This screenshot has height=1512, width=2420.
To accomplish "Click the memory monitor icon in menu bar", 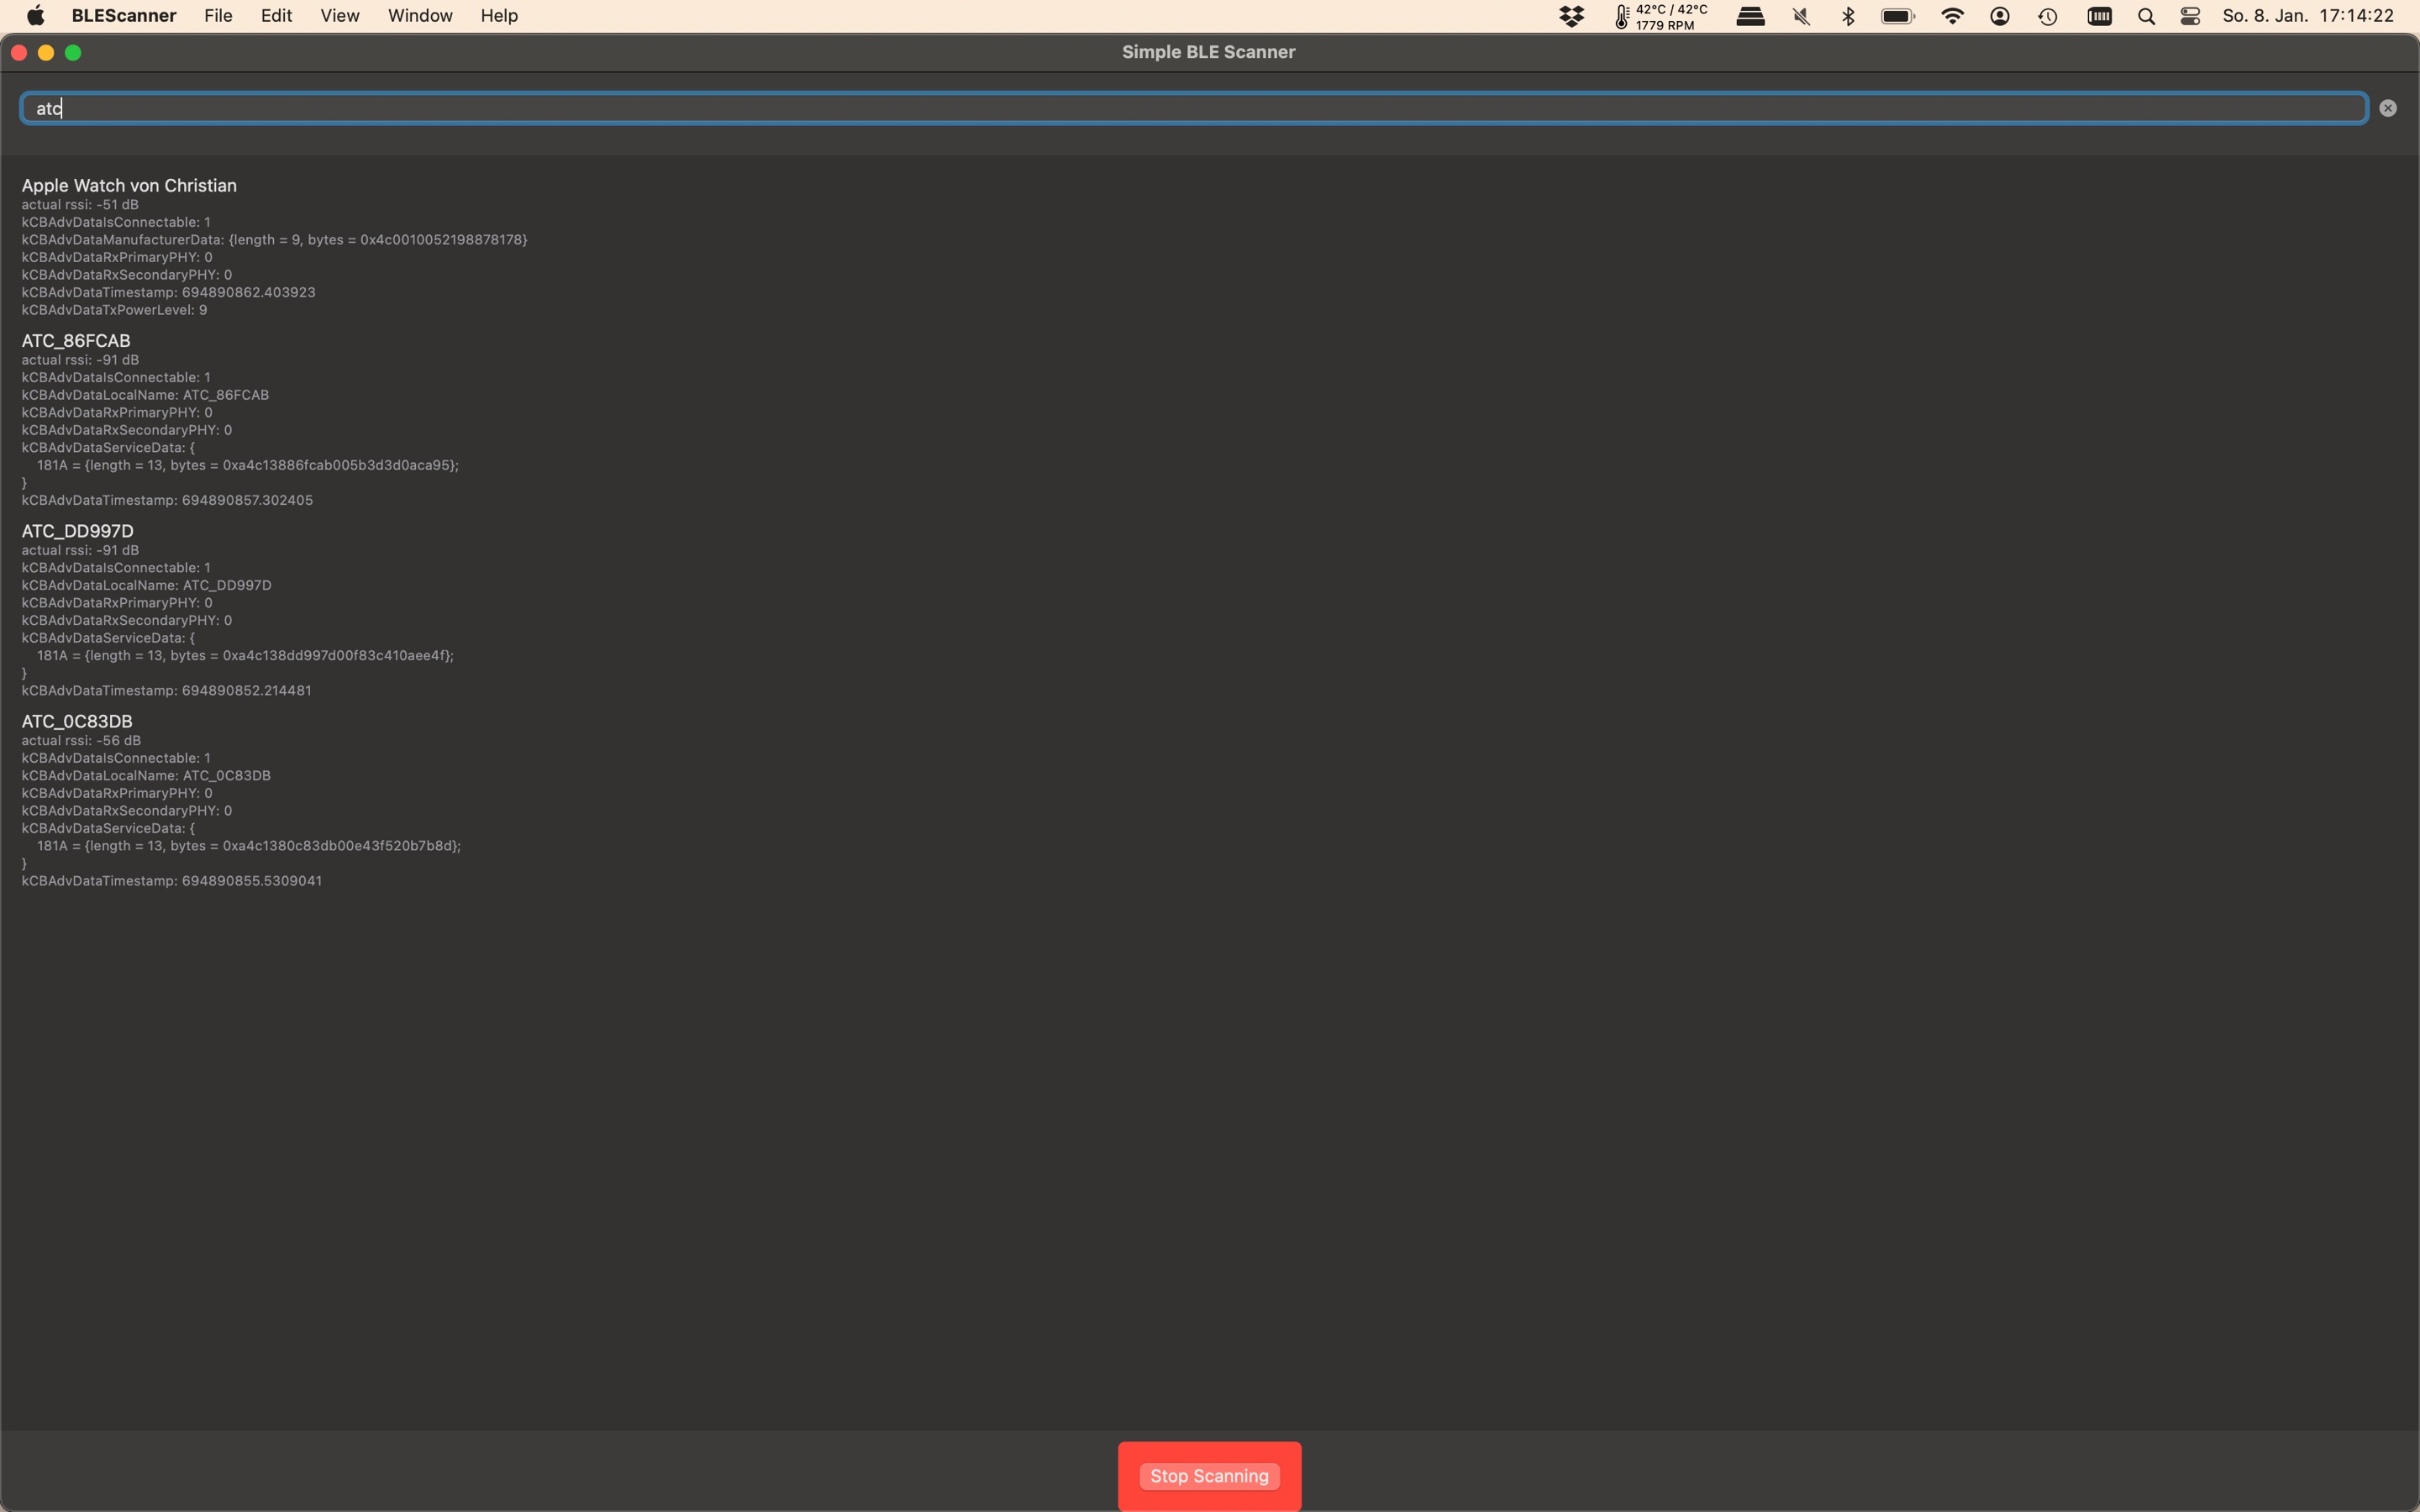I will pyautogui.click(x=2099, y=16).
